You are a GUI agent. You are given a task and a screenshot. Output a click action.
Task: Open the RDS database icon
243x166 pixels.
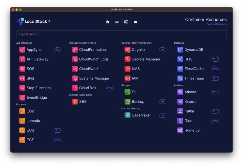click(x=180, y=59)
